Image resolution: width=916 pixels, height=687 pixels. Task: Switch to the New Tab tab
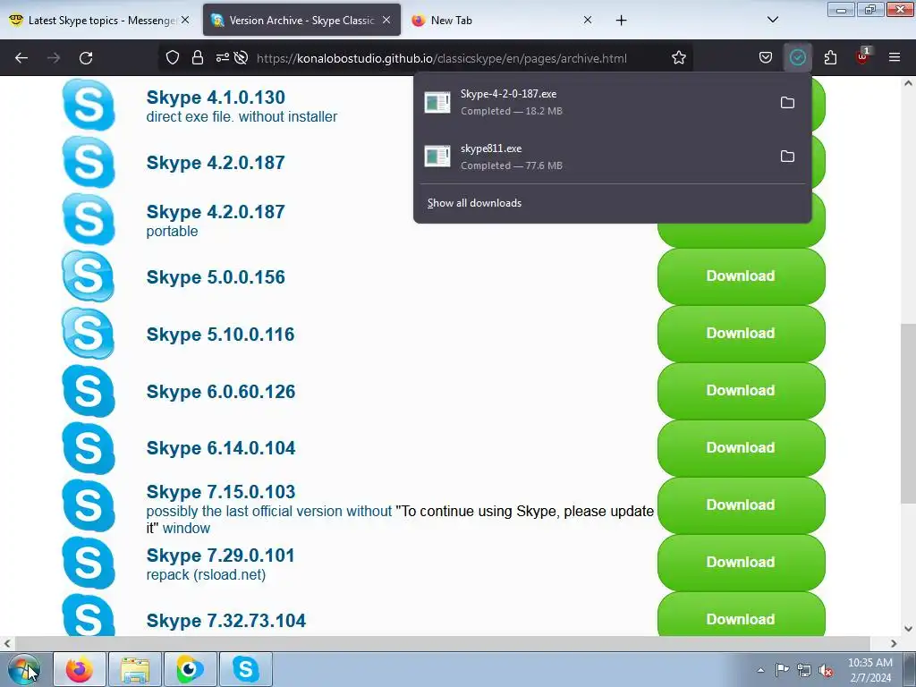pos(503,20)
